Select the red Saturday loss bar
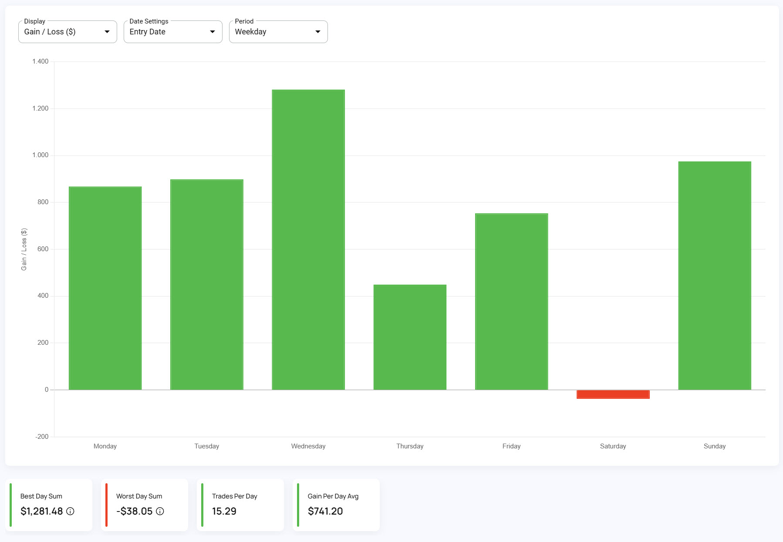The height and width of the screenshot is (542, 783). (613, 394)
